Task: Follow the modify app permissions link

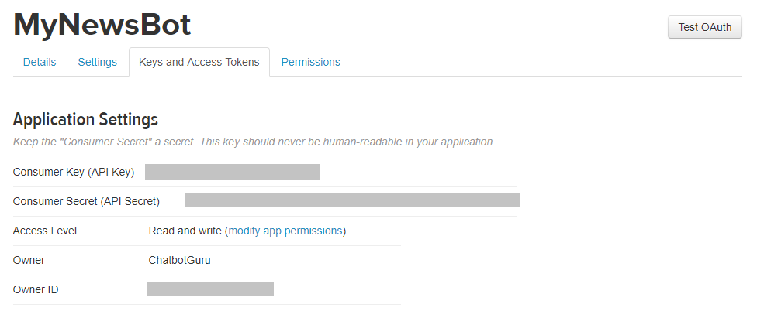Action: pyautogui.click(x=285, y=231)
